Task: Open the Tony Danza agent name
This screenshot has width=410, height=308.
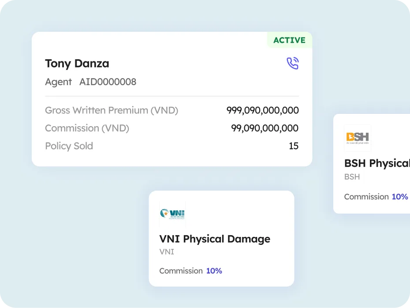Action: point(77,64)
